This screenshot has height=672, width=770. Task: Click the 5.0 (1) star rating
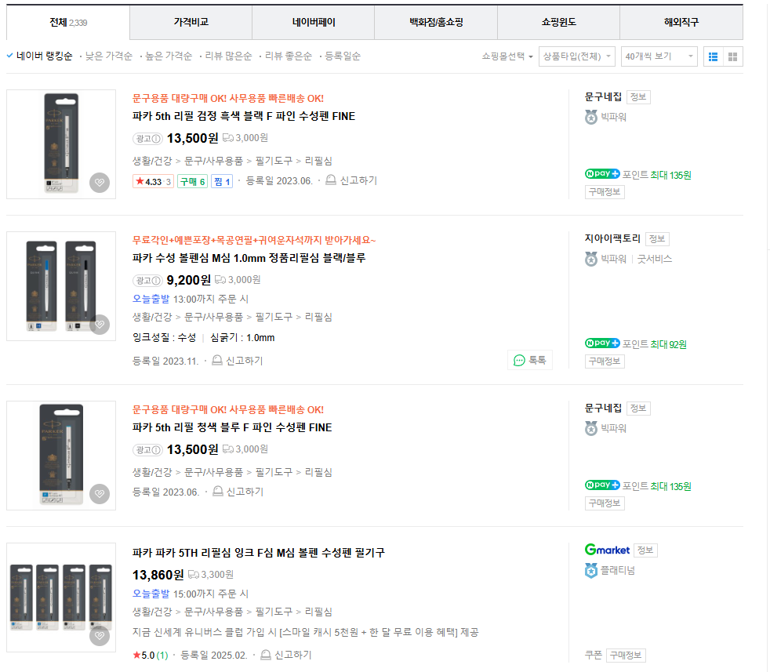[x=151, y=656]
